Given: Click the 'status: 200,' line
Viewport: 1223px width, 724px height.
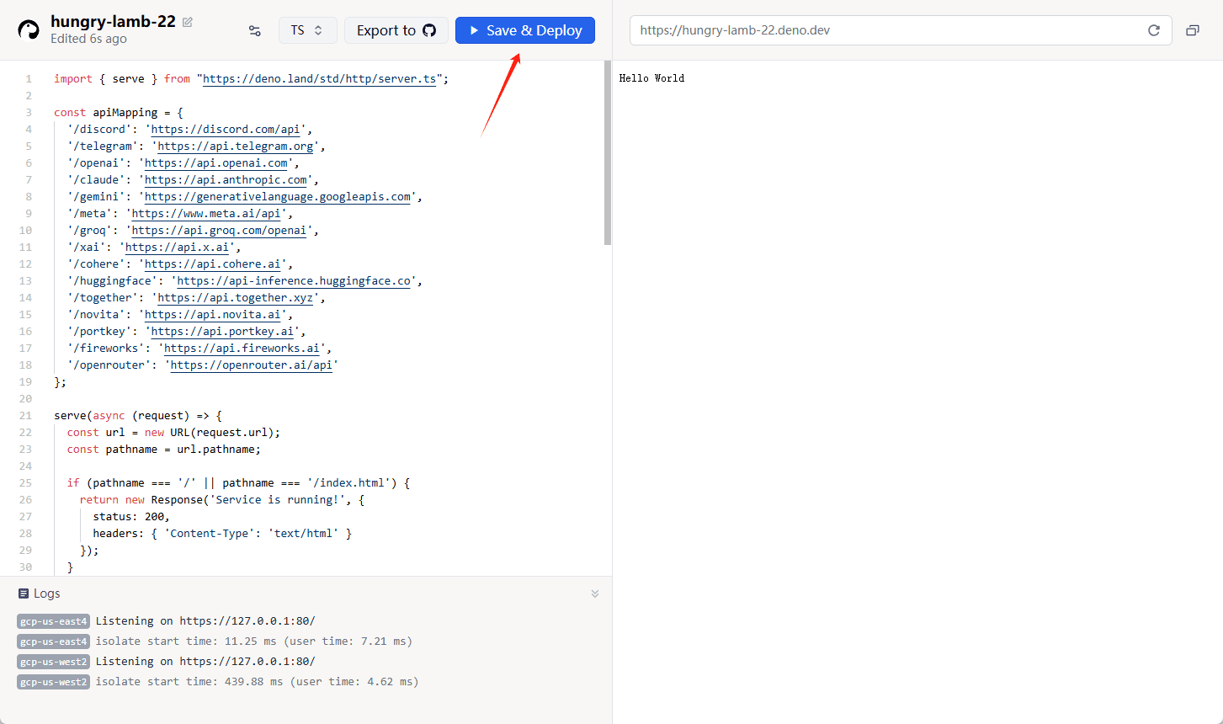Looking at the screenshot, I should point(131,516).
